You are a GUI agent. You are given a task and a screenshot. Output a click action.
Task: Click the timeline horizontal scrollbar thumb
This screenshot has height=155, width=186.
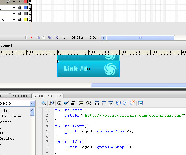click(140, 38)
